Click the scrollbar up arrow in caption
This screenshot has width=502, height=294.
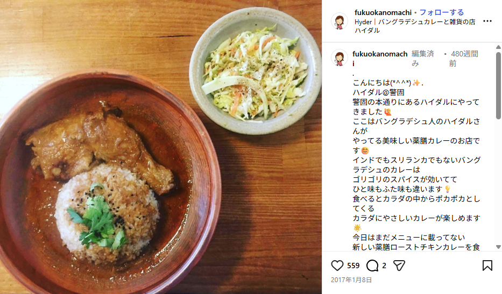coord(498,47)
